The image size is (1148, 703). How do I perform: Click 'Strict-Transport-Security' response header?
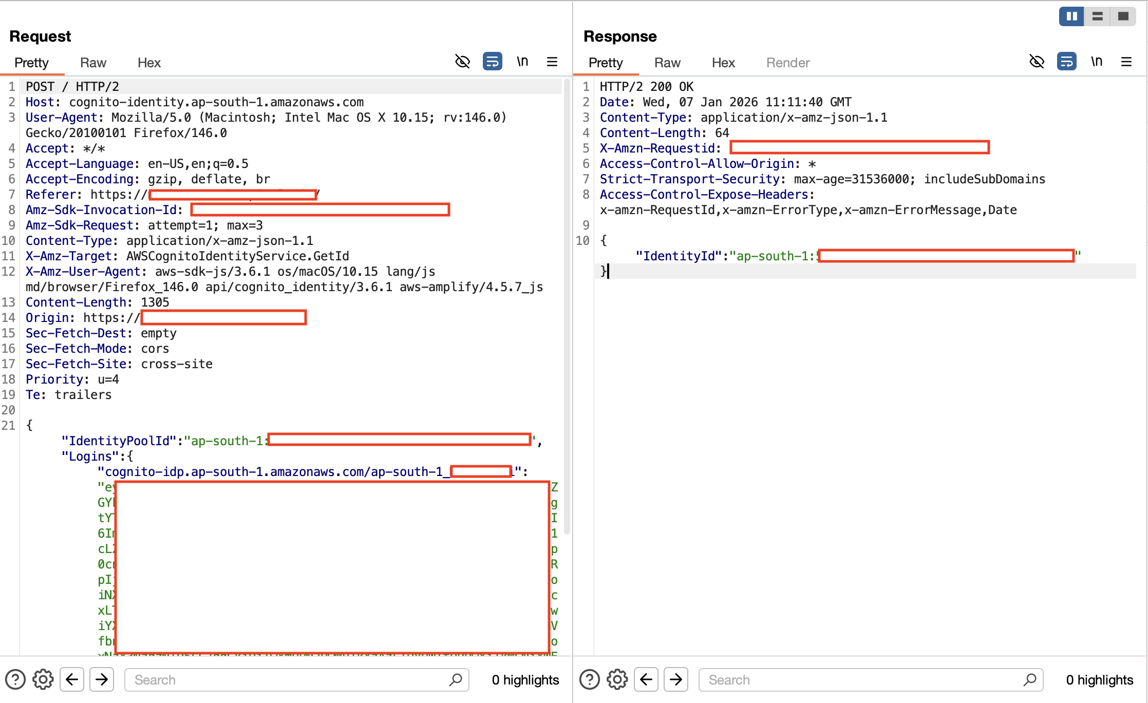click(x=822, y=179)
